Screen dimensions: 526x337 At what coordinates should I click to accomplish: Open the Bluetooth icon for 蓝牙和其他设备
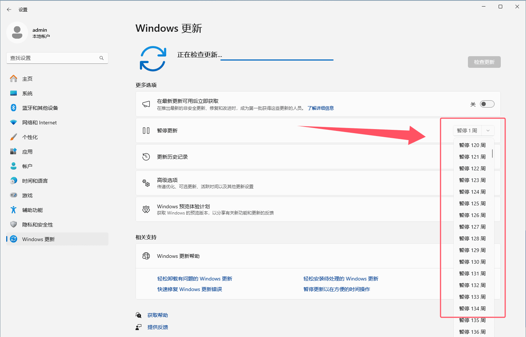pos(14,108)
